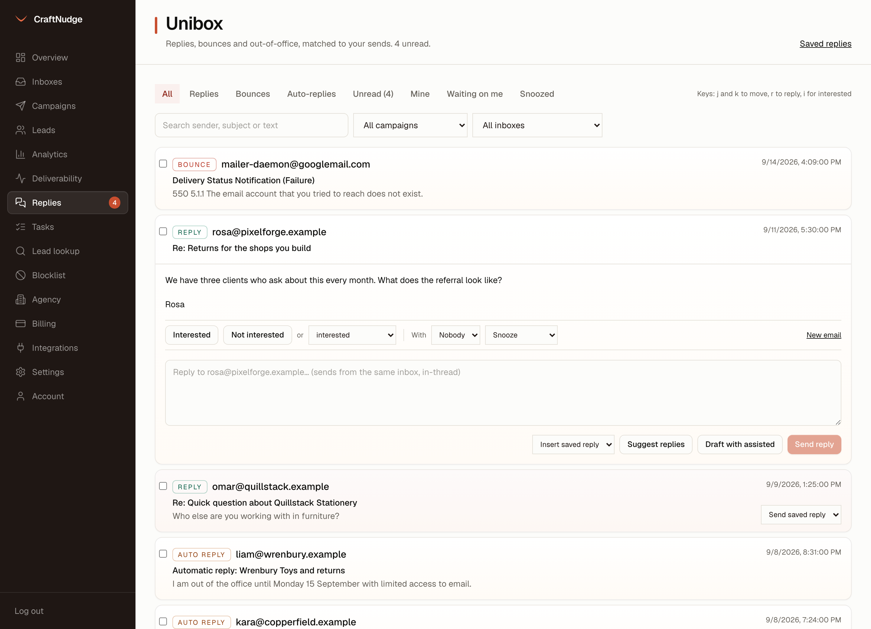Click the Campaigns paper-plane icon
The width and height of the screenshot is (871, 629).
(x=20, y=106)
